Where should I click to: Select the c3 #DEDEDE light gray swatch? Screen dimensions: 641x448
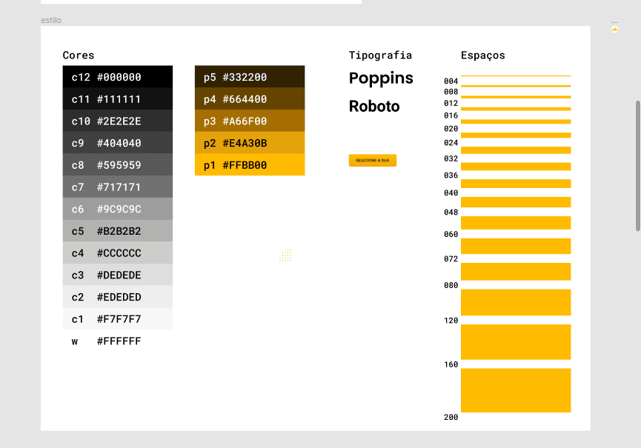tap(118, 275)
